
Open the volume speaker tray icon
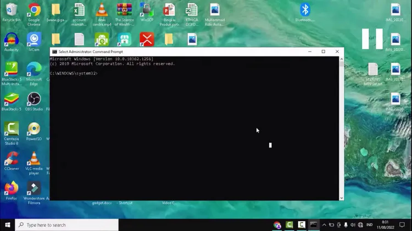coord(353,225)
